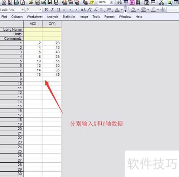The width and height of the screenshot is (179, 177).
Task: Click the New Notes window icon
Action: pos(16,2)
